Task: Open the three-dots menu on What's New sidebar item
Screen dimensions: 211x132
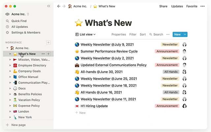Action: pos(43,54)
